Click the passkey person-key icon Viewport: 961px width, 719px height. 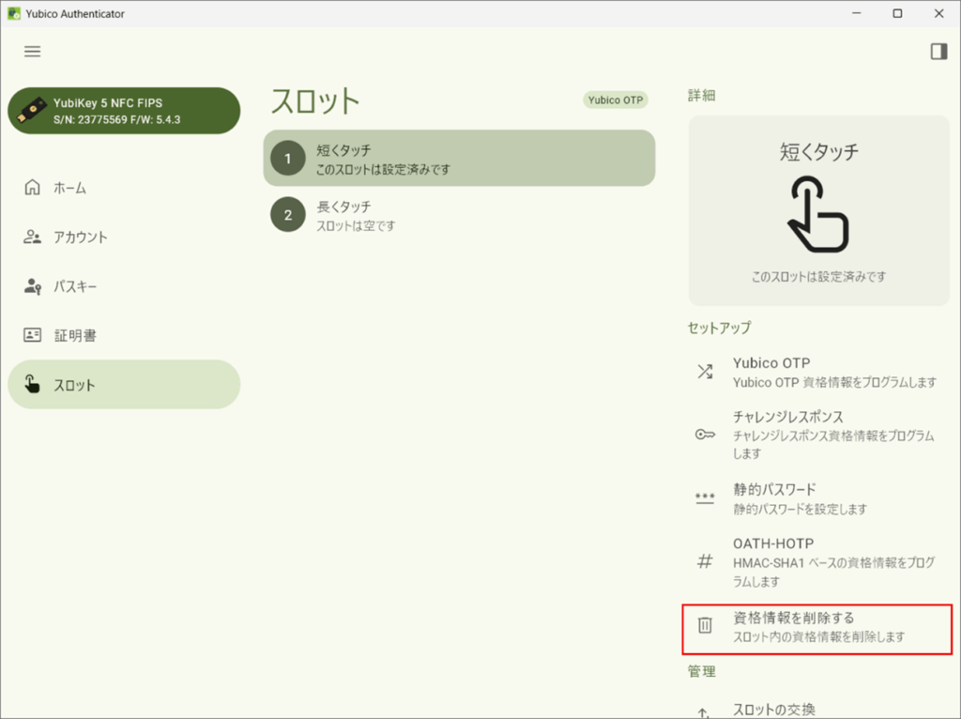(x=33, y=286)
